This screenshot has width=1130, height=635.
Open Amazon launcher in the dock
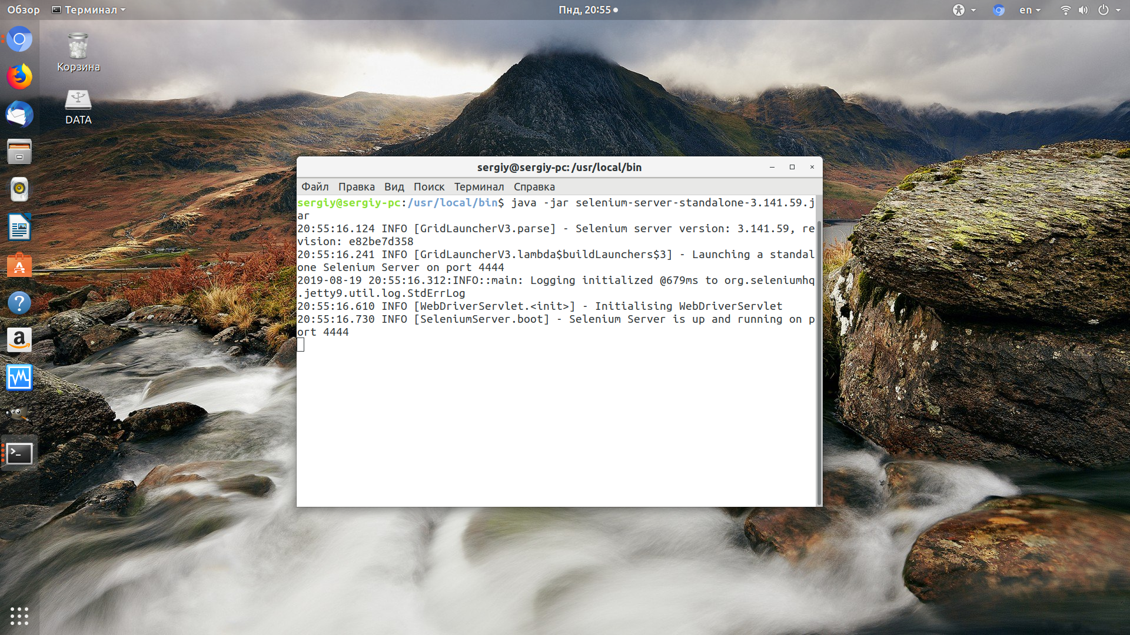[19, 340]
